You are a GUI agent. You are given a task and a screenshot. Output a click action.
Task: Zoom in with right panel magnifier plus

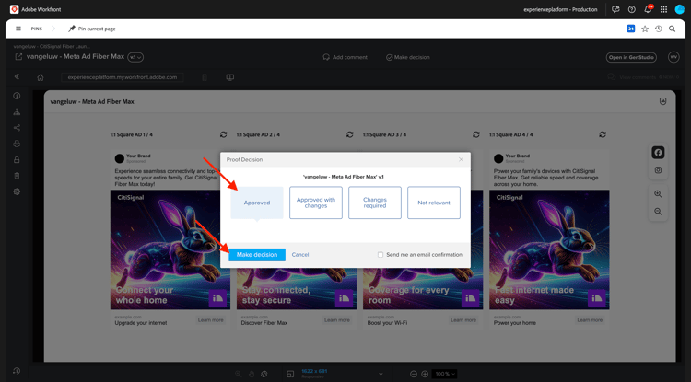[x=658, y=194]
